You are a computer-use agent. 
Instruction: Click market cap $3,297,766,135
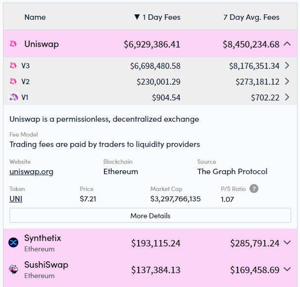(175, 199)
